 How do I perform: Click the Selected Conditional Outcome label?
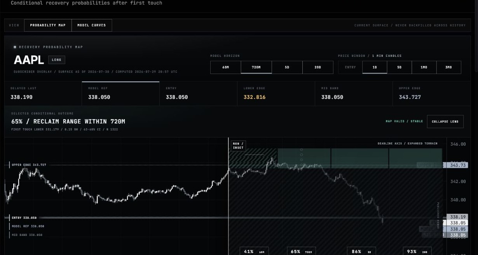click(x=42, y=114)
